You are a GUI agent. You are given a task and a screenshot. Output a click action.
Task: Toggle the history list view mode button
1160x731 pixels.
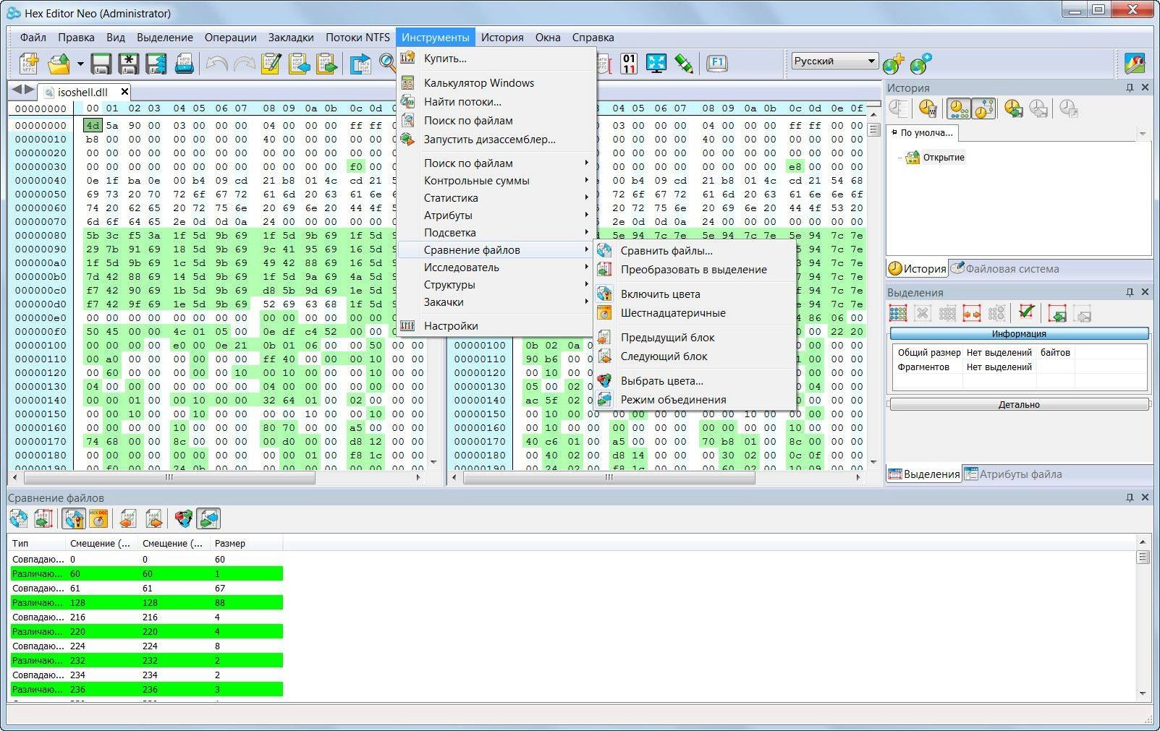point(959,108)
